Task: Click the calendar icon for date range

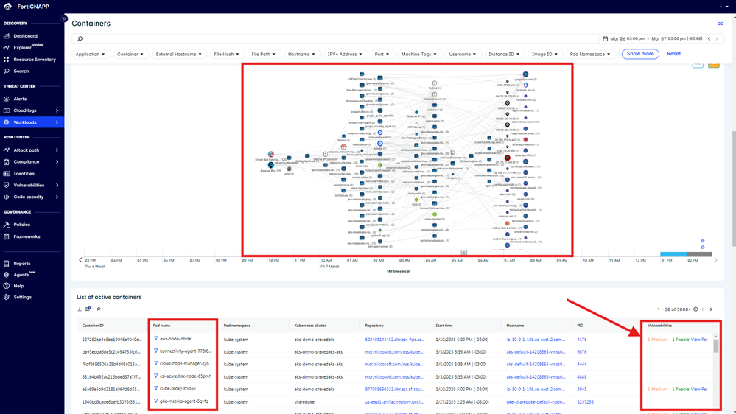Action: point(605,38)
